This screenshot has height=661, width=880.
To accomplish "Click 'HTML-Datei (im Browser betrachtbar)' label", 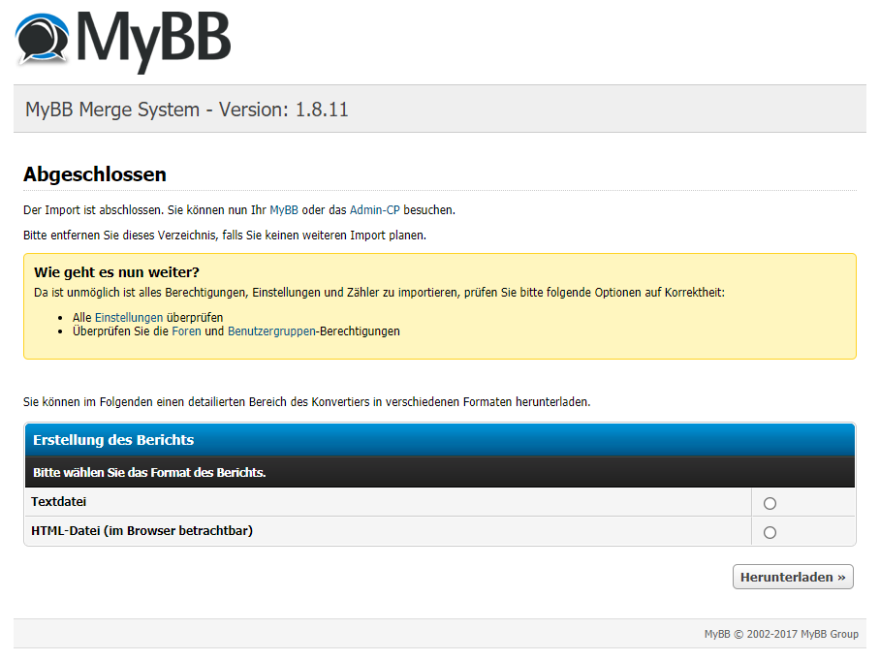I will point(142,531).
